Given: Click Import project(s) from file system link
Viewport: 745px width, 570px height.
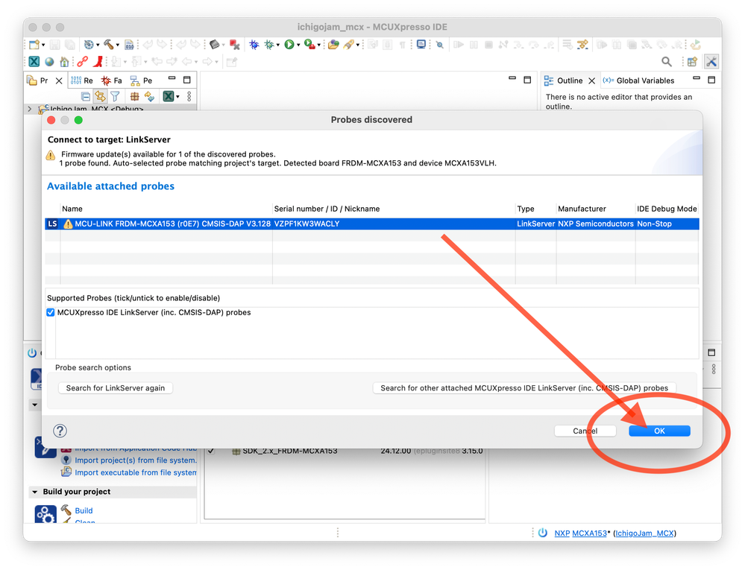Looking at the screenshot, I should 136,460.
